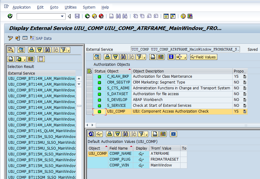
Task: Open the Edit menu
Action: tap(40, 7)
